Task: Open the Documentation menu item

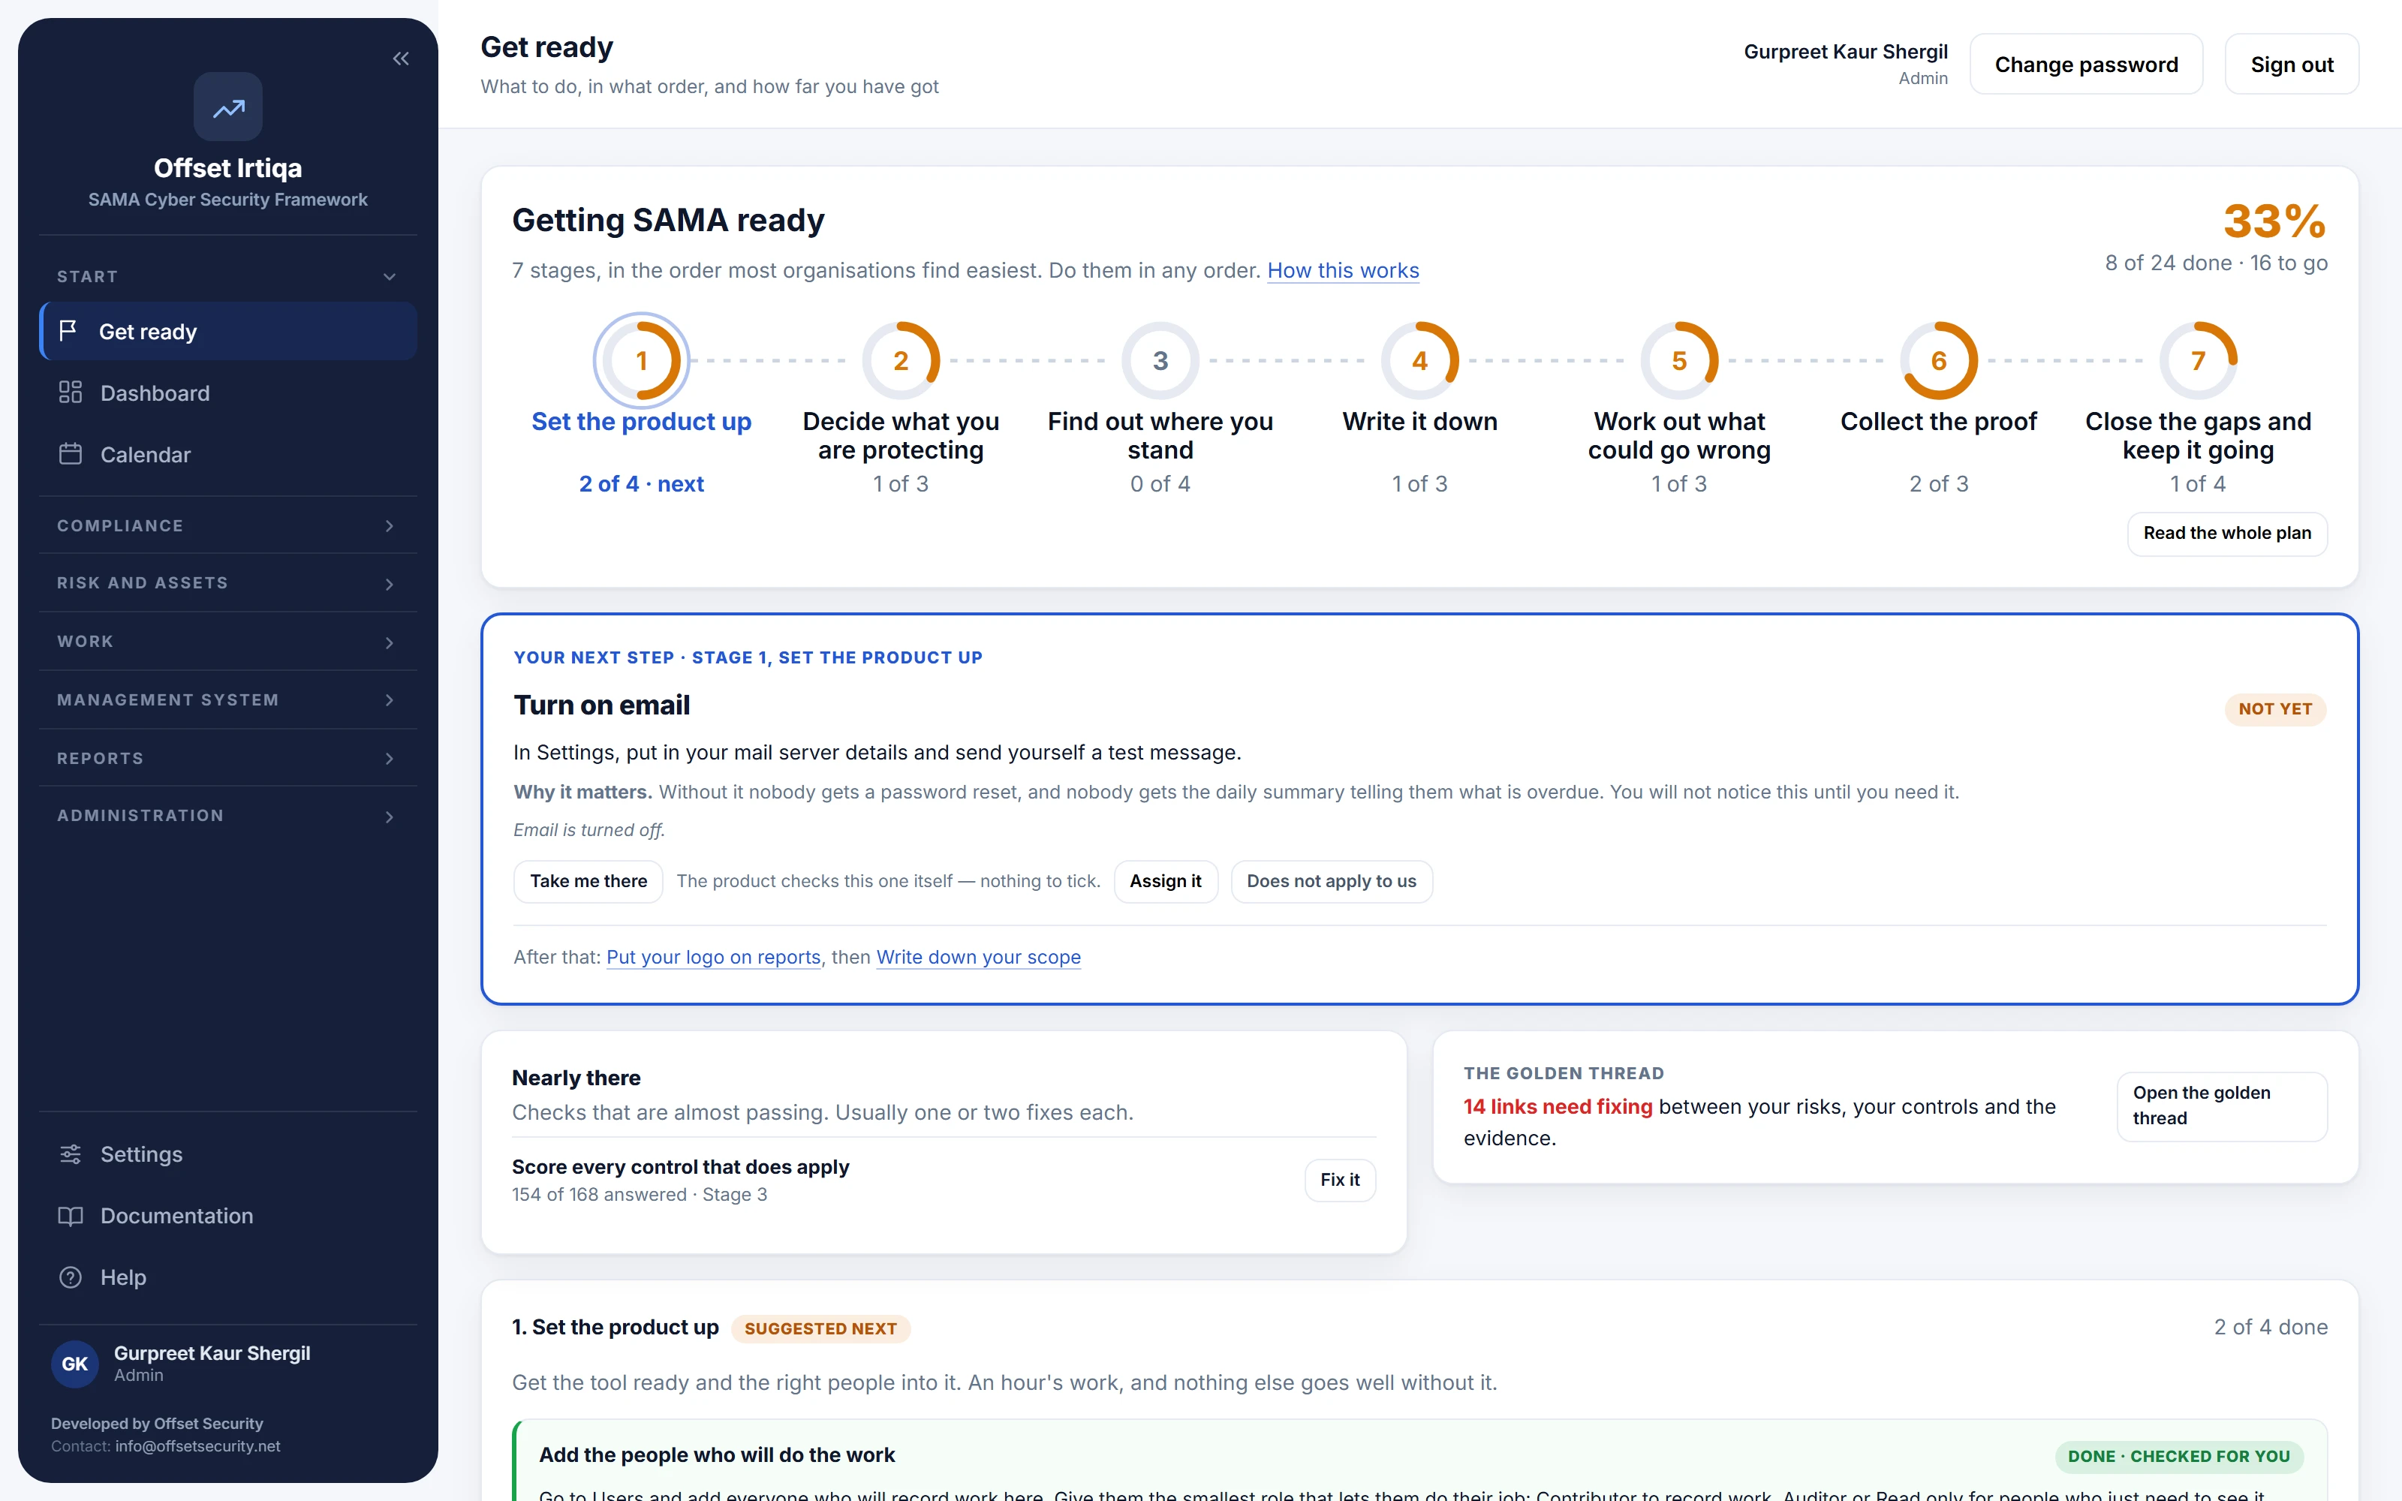Action: pyautogui.click(x=227, y=1215)
